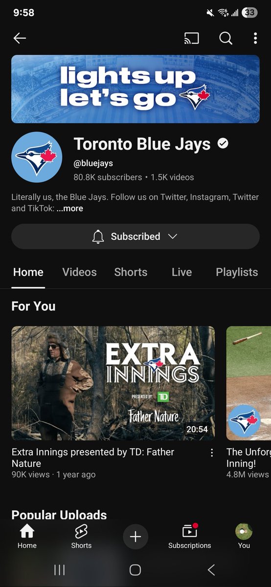Open the Extra Innings presented by TD title
The height and width of the screenshot is (587, 271).
[x=93, y=458]
